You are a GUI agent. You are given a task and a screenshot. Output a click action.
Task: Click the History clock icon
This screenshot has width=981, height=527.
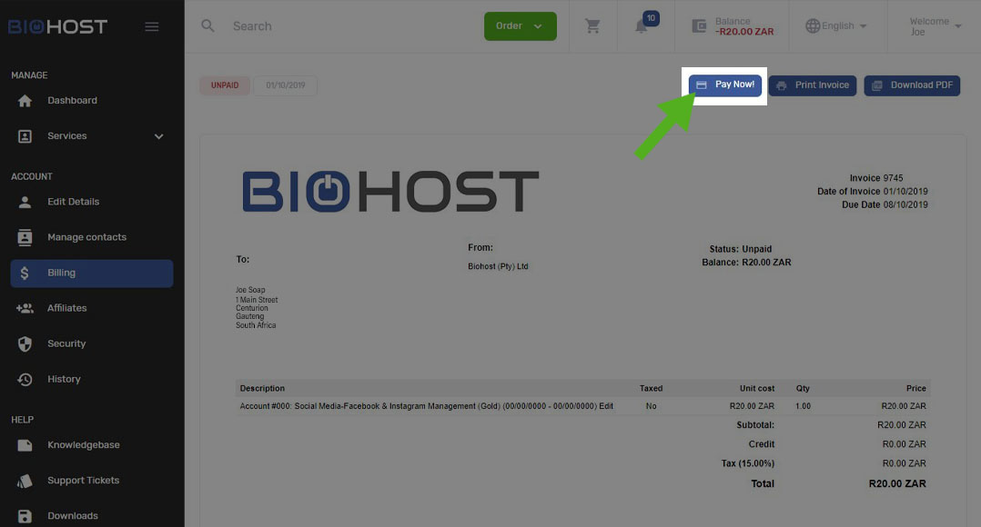(25, 379)
